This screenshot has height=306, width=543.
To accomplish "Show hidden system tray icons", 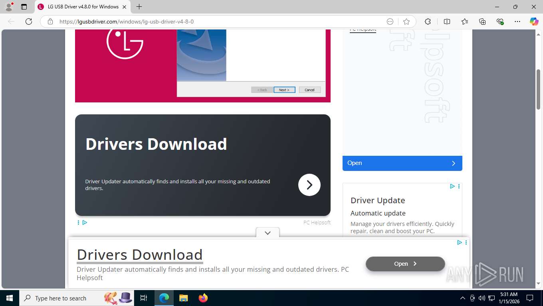I will coord(463,298).
